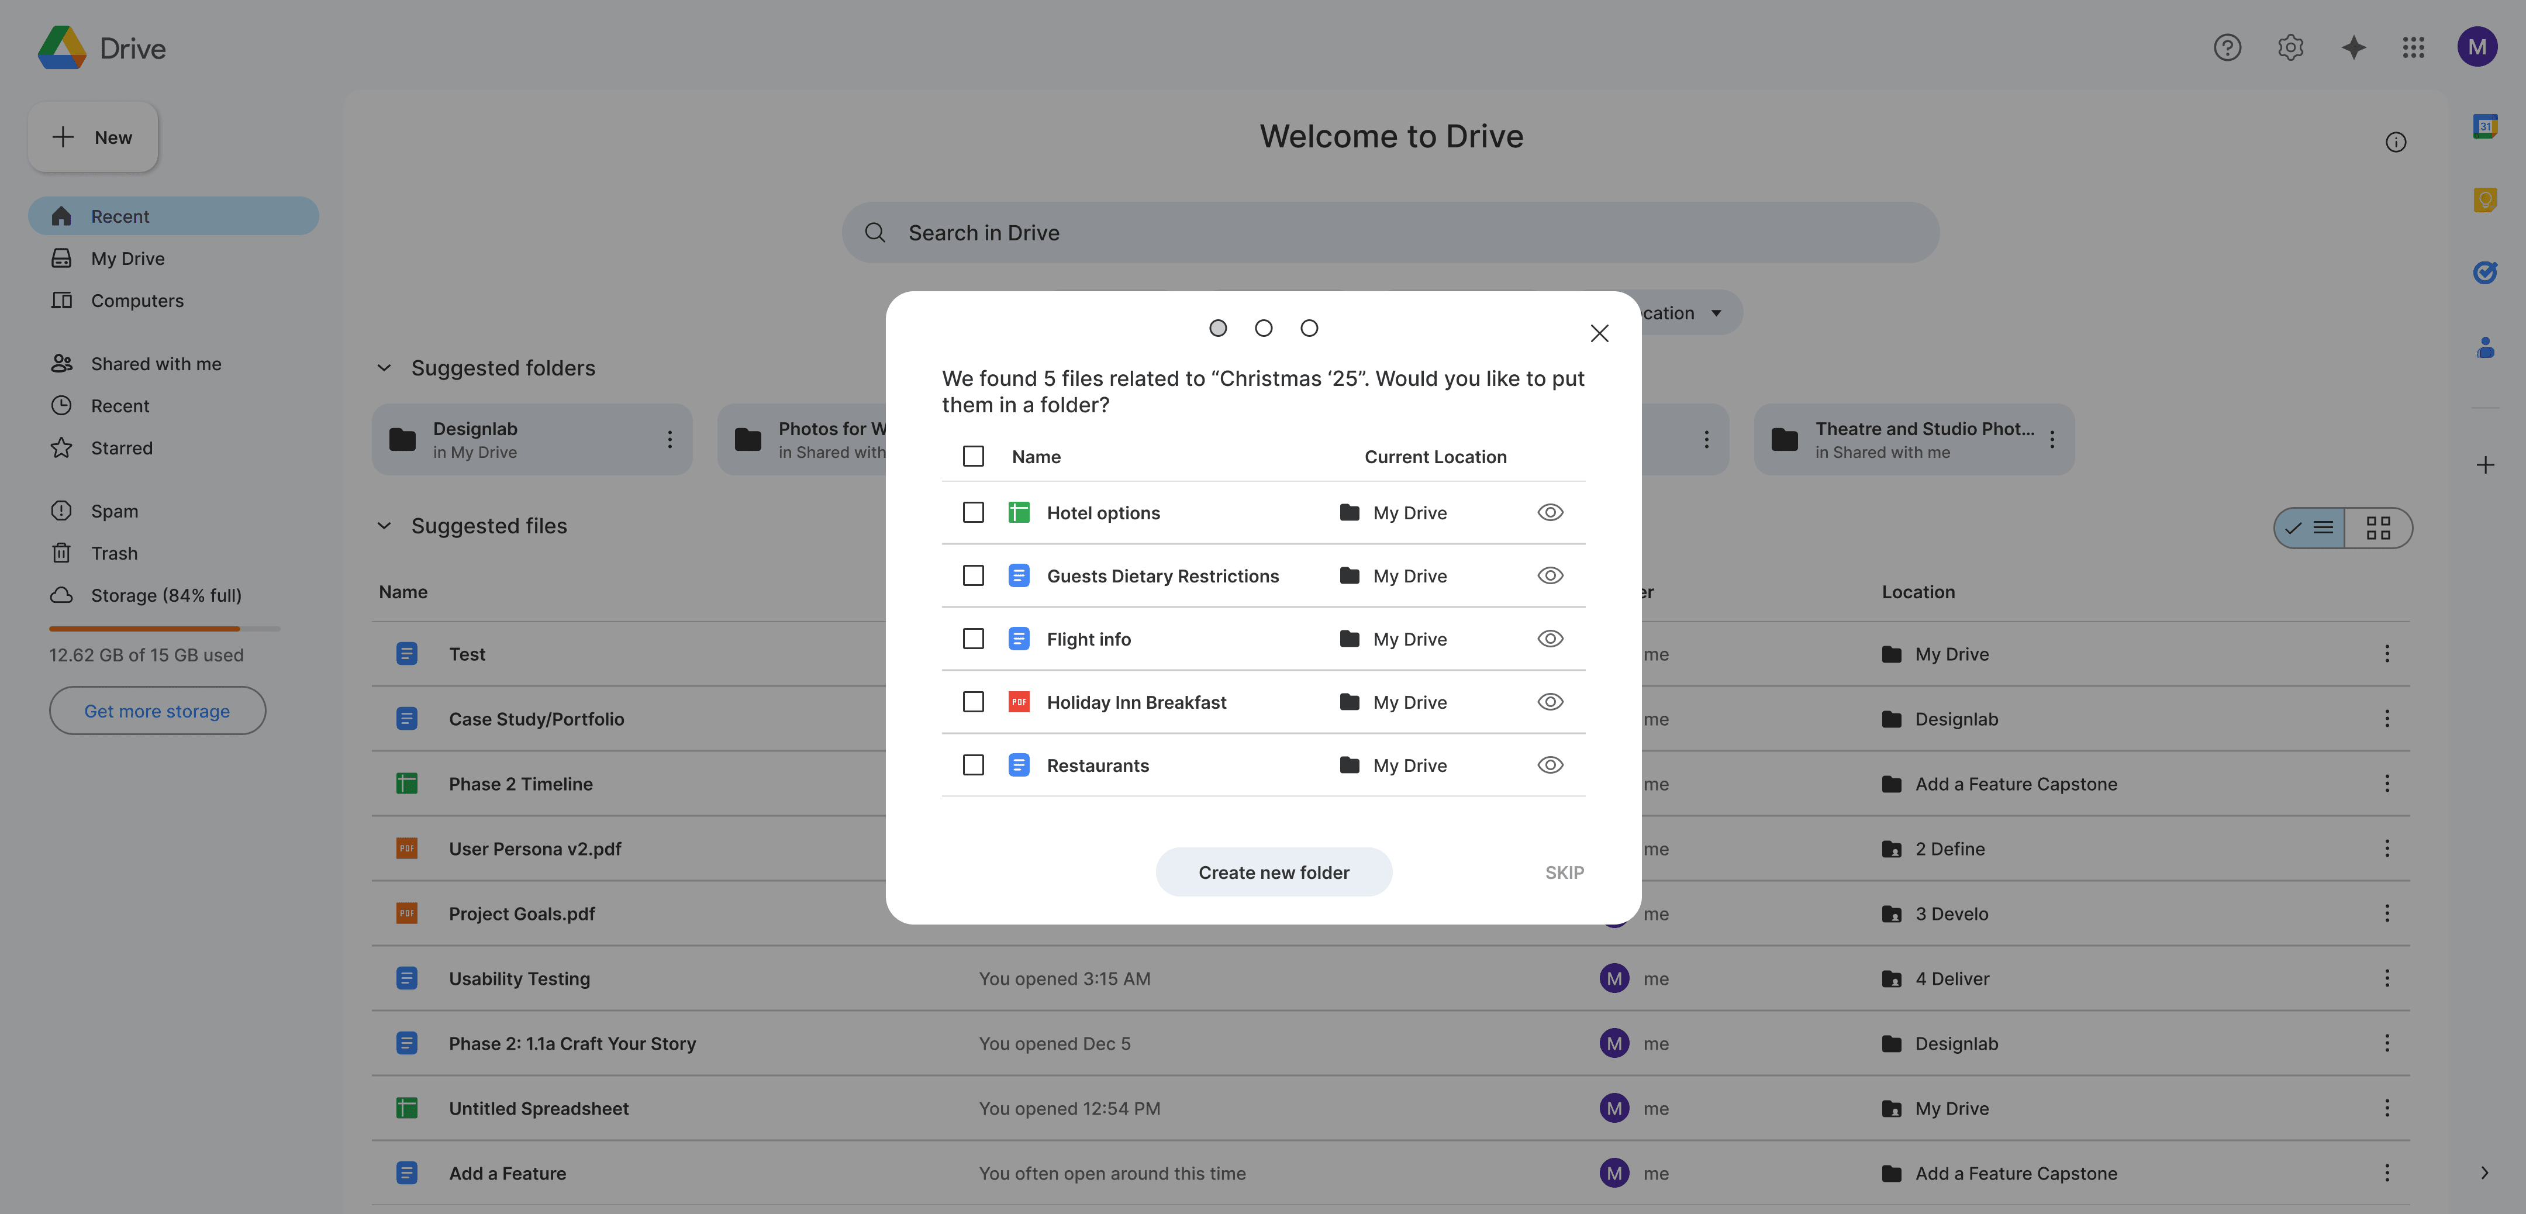Viewport: 2526px width, 1214px height.
Task: Collapse the Suggested folders section
Action: (384, 368)
